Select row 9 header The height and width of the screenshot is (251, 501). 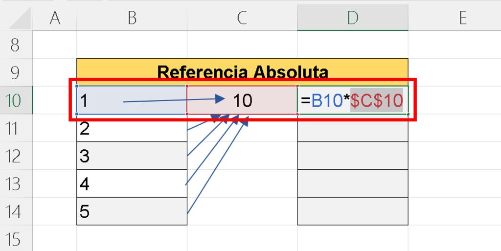pos(16,72)
